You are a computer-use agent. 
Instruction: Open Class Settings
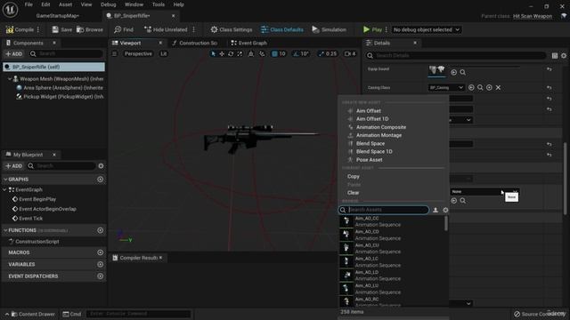(232, 29)
